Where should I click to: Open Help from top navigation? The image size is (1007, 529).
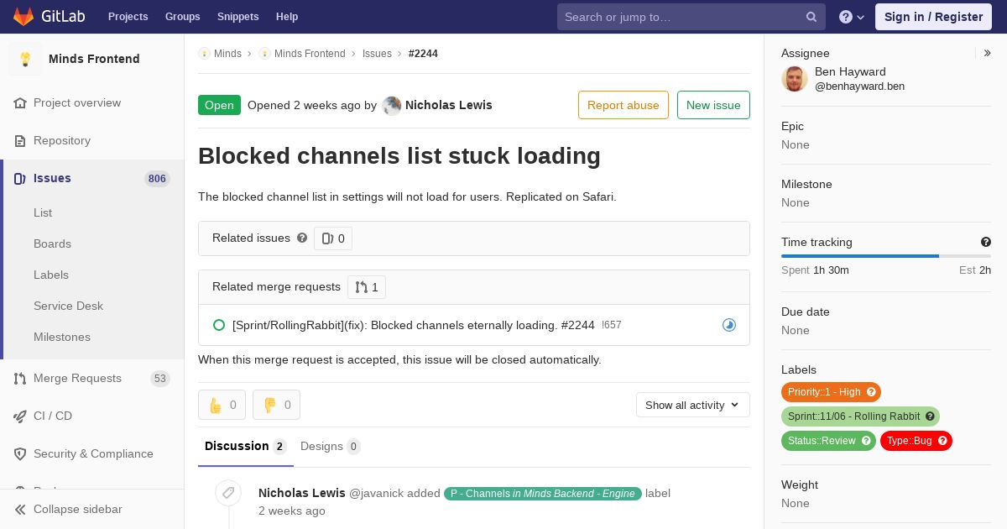point(287,17)
